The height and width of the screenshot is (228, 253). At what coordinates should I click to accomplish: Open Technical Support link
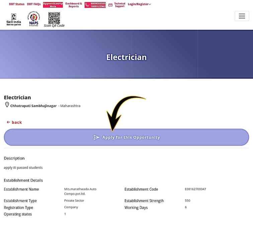pos(120,5)
